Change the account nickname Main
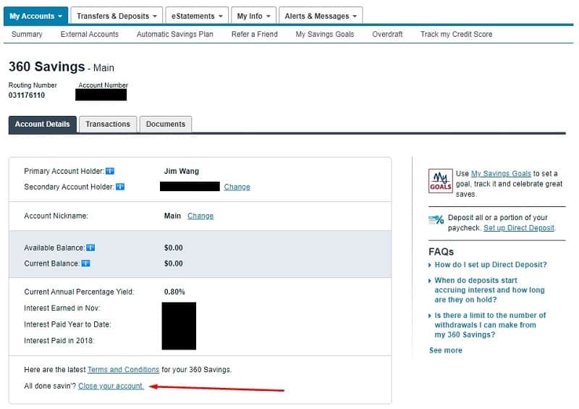This screenshot has width=579, height=409. pos(200,216)
